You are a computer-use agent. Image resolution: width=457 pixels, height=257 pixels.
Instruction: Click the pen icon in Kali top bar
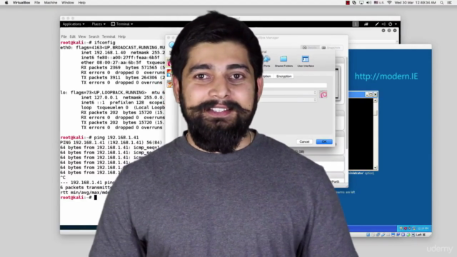pyautogui.click(x=377, y=24)
